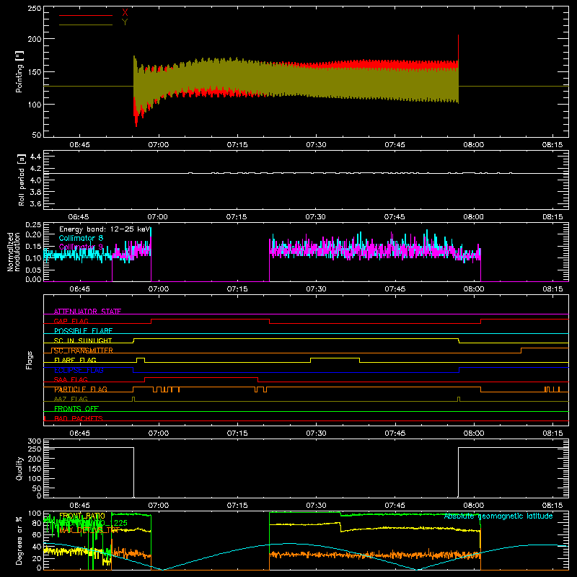The image size is (577, 577).
Task: Click the 300 value on the Quality axis
Action: (x=35, y=441)
